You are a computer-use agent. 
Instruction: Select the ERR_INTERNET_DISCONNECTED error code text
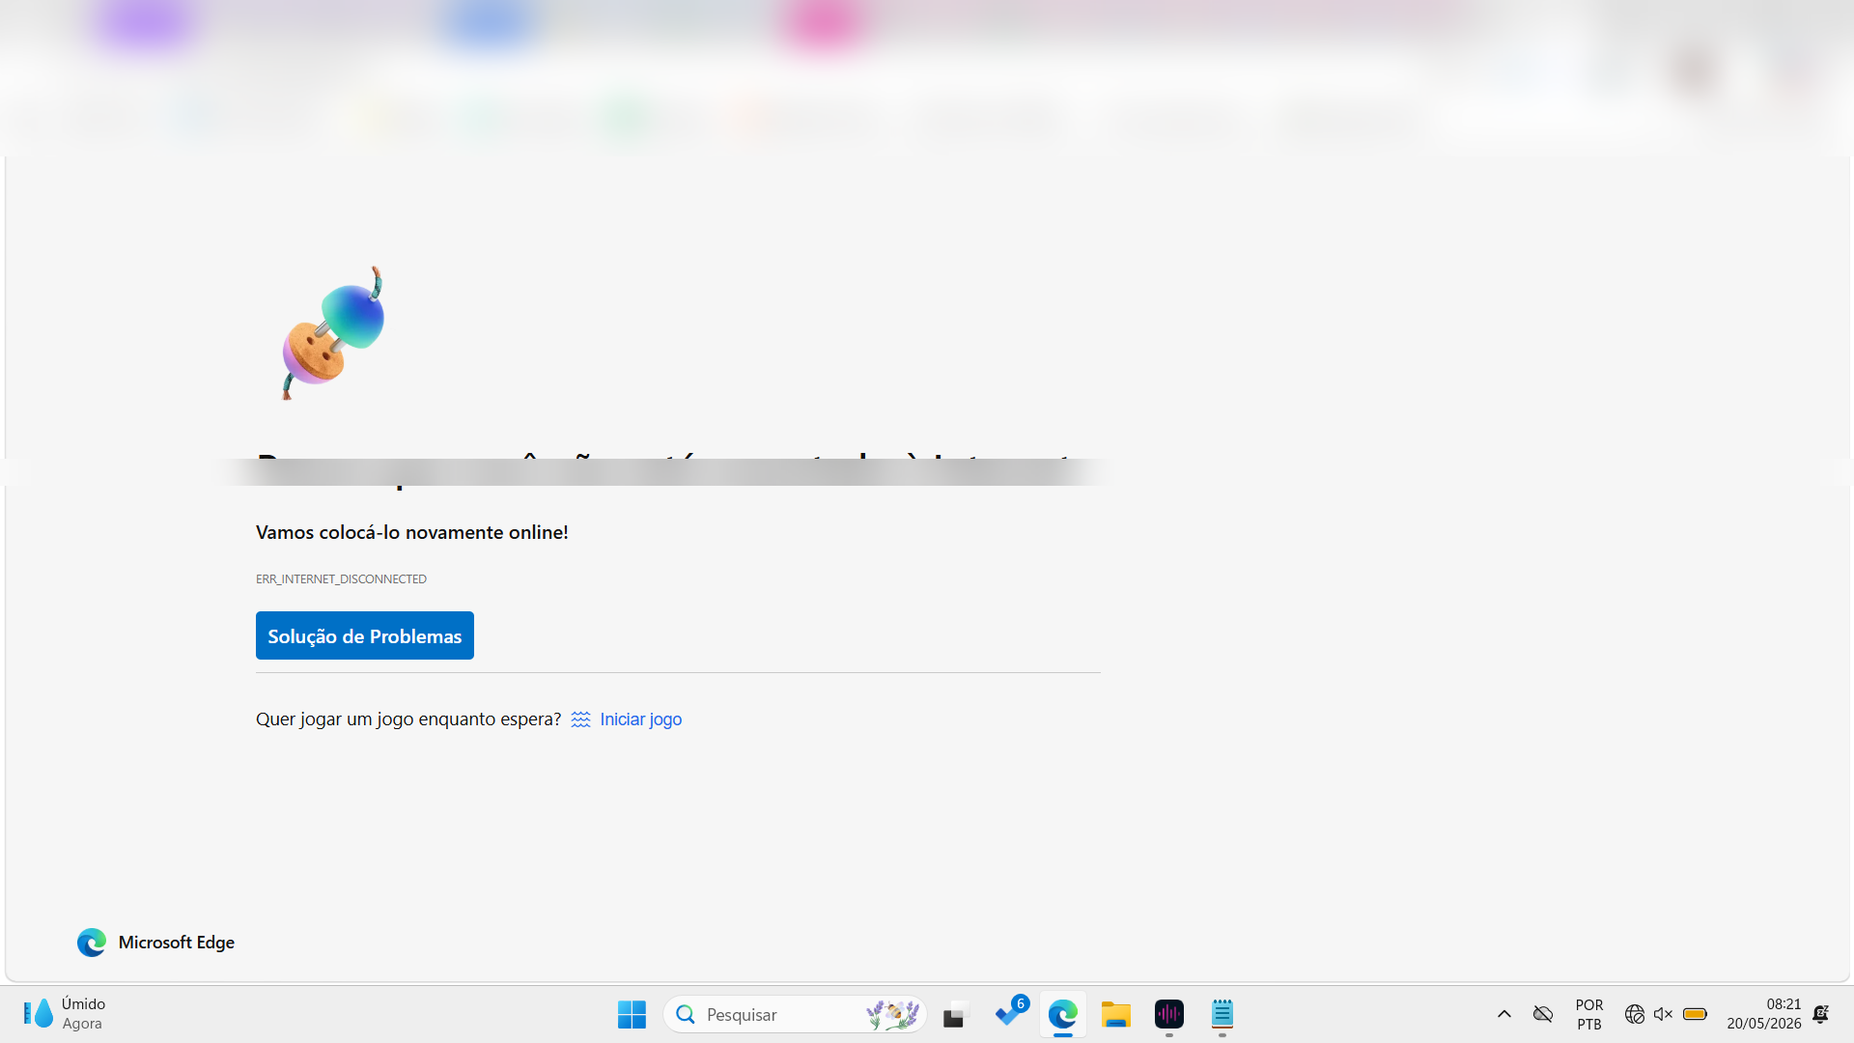tap(341, 579)
